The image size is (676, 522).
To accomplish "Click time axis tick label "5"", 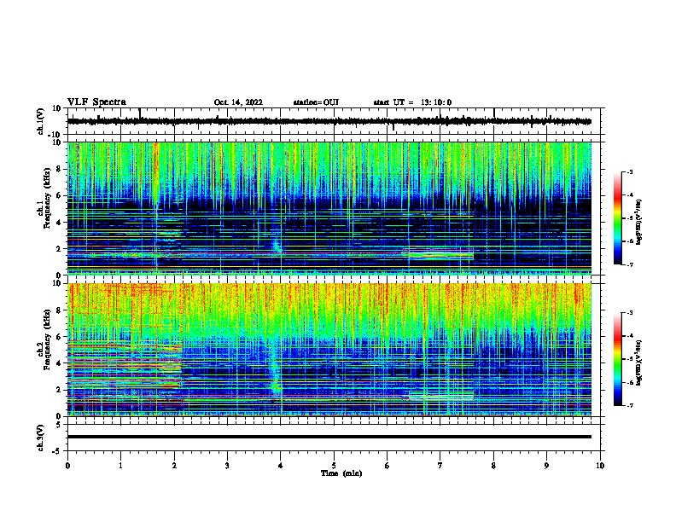I will 334,466.
